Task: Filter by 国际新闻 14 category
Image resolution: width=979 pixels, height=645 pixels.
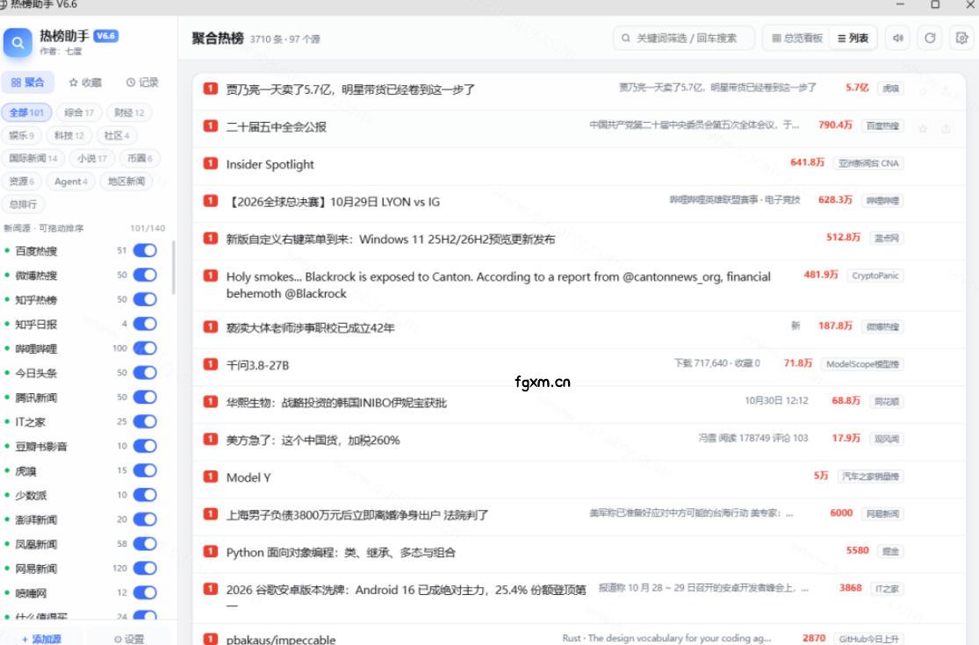Action: click(x=33, y=159)
